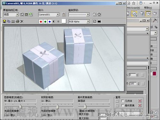Click the satellite dish communication icon

[x=129, y=3]
